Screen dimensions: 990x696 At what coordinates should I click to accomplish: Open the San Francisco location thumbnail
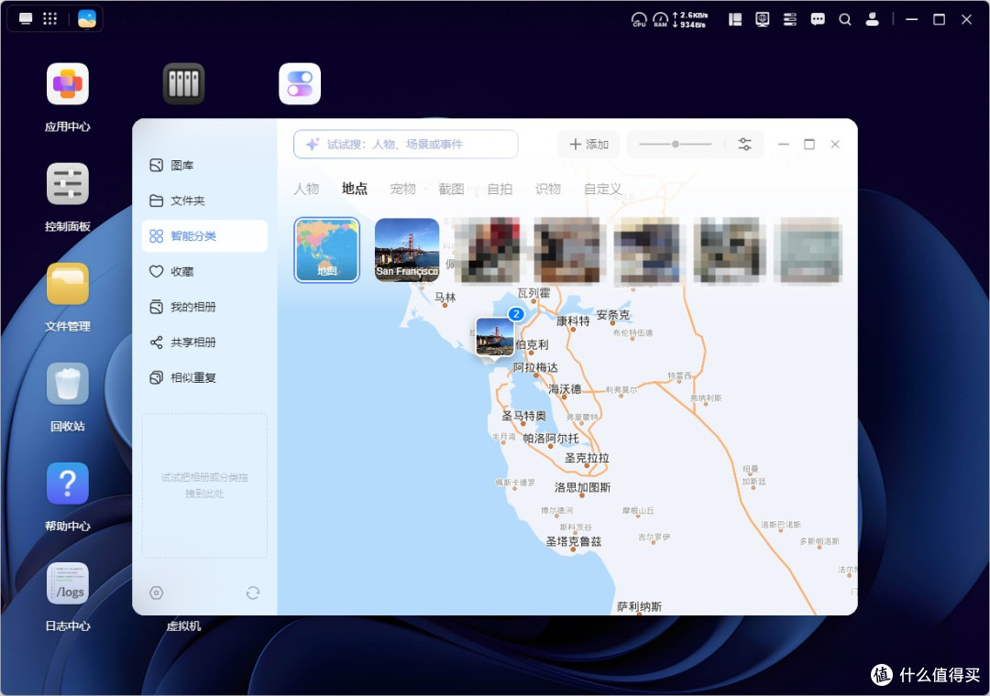[x=407, y=250]
